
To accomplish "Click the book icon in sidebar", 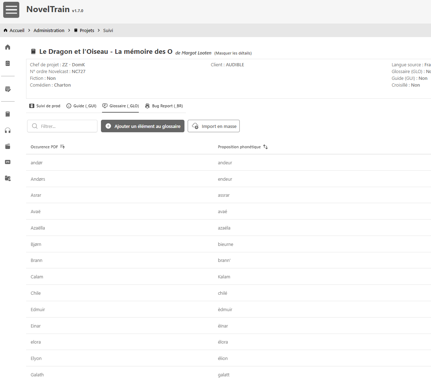I will 8,114.
